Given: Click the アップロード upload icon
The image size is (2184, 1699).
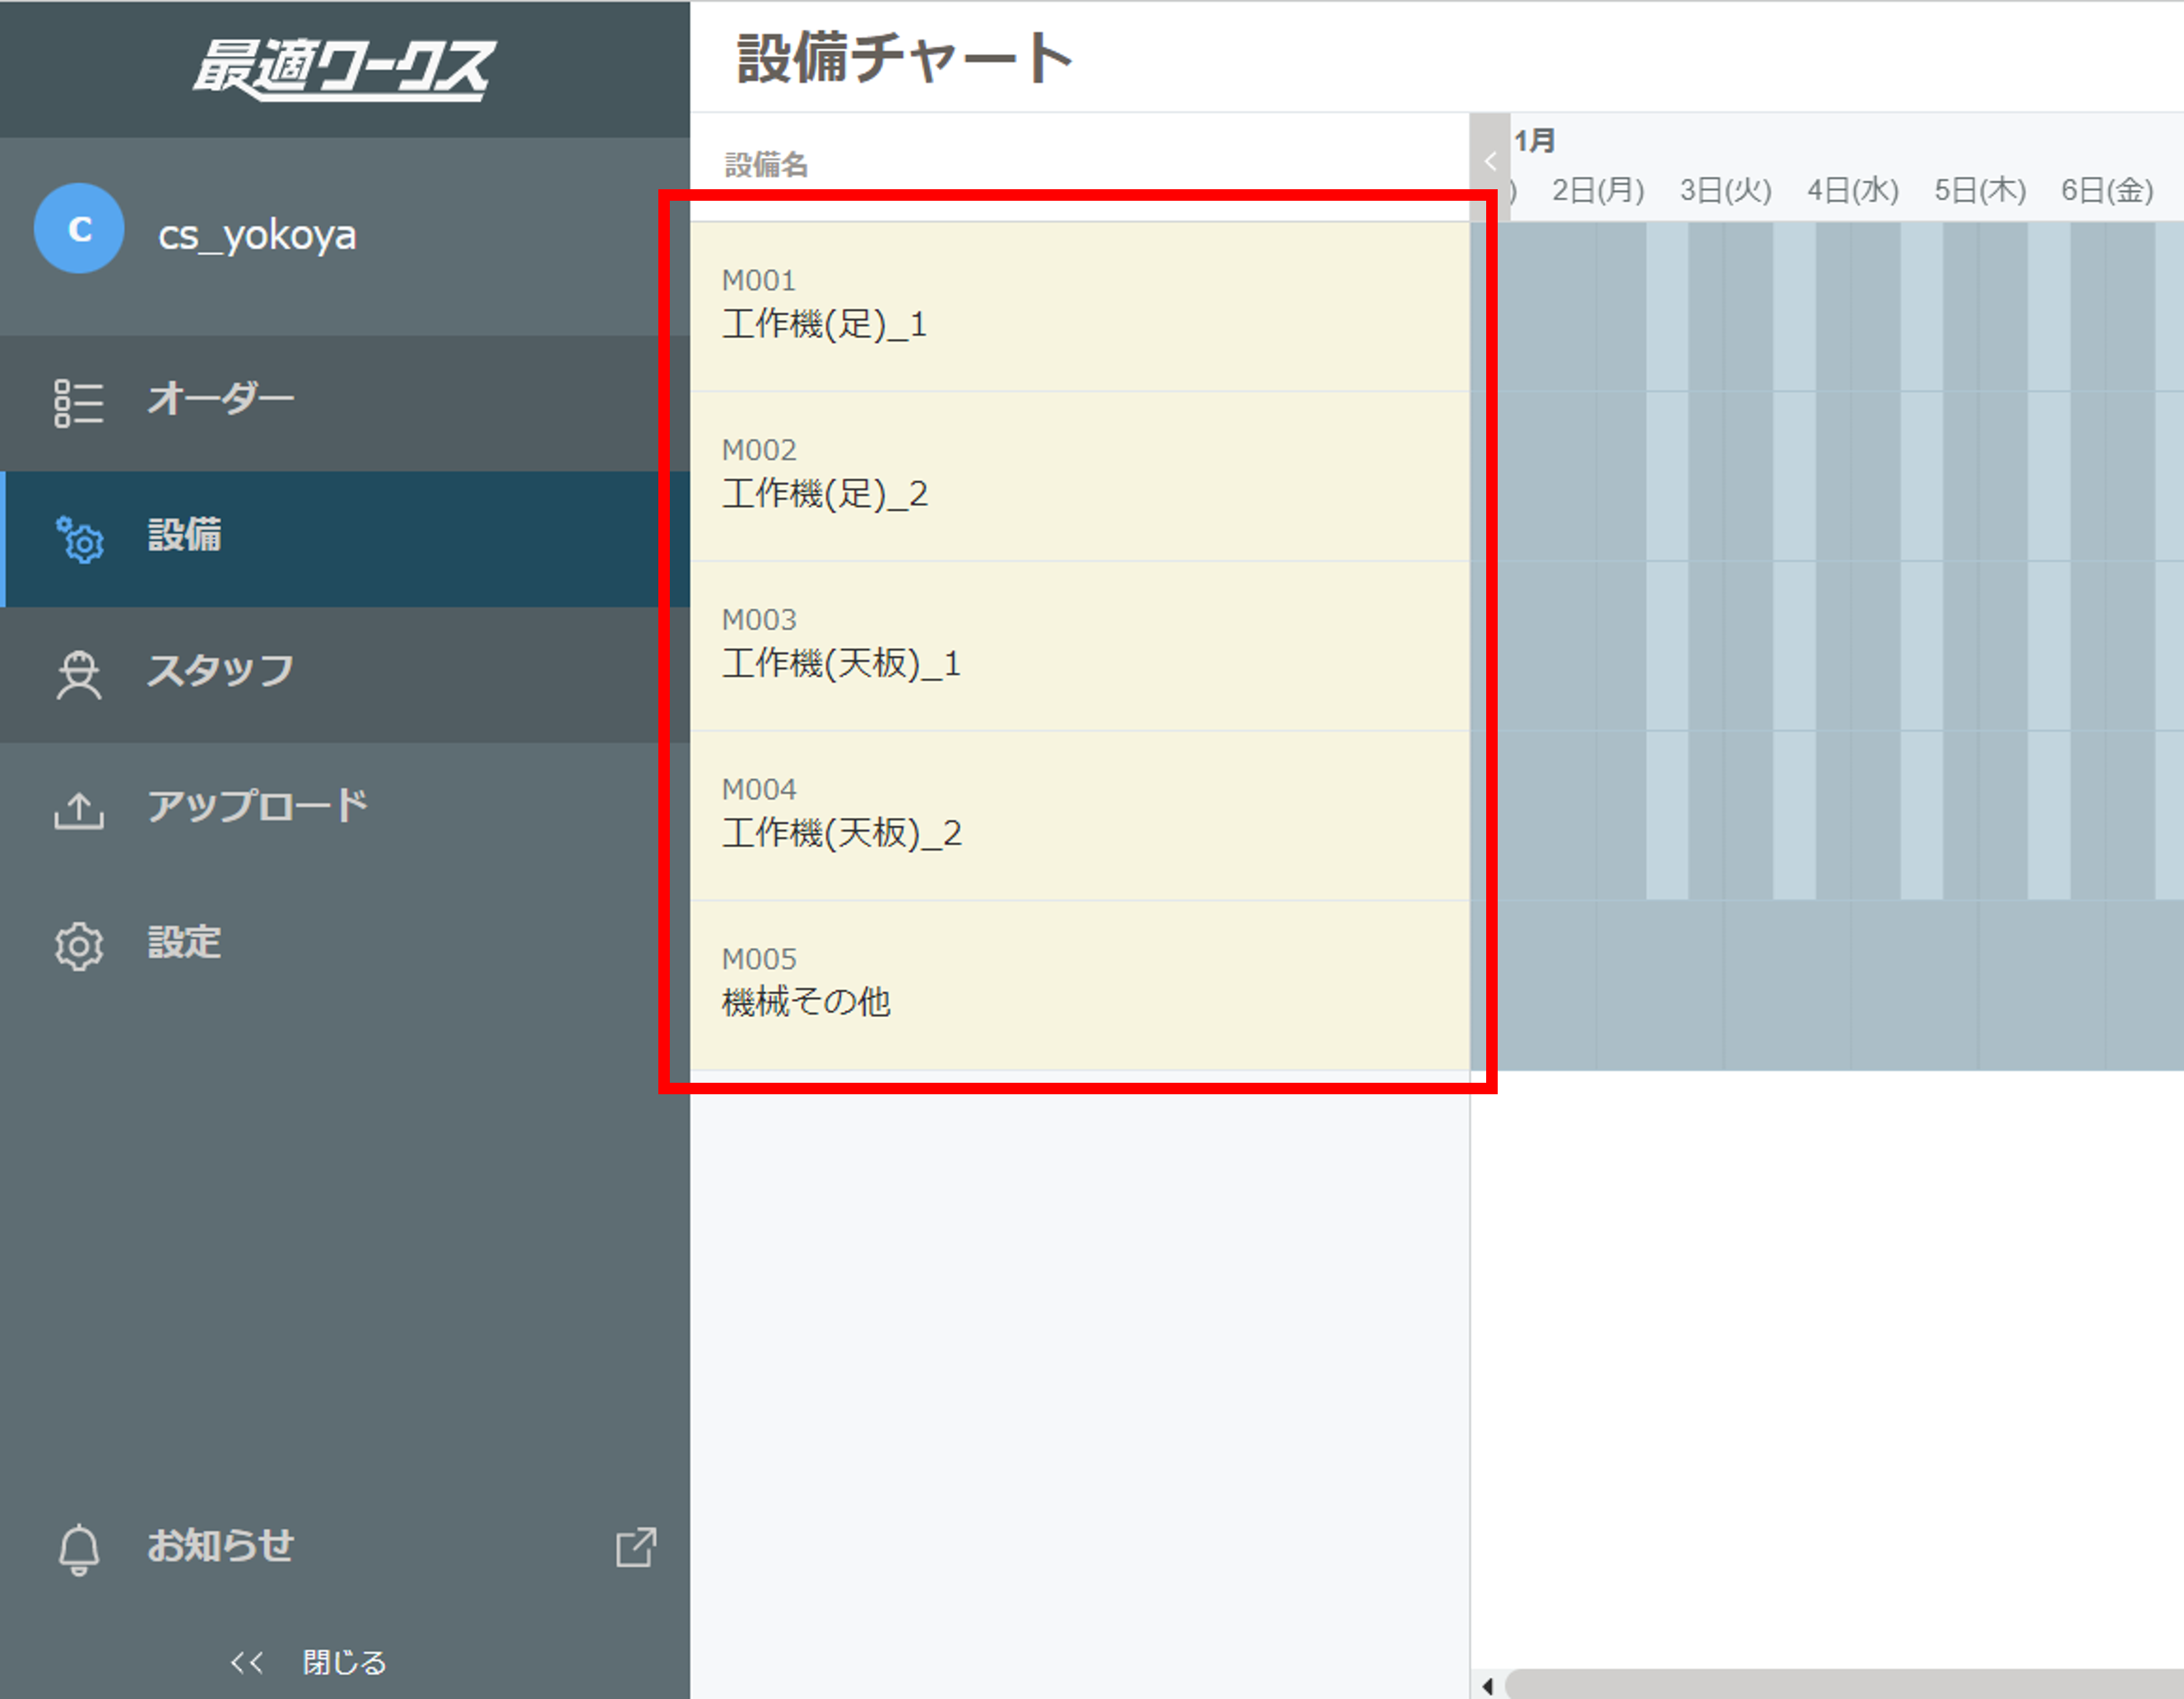Looking at the screenshot, I should pos(78,810).
